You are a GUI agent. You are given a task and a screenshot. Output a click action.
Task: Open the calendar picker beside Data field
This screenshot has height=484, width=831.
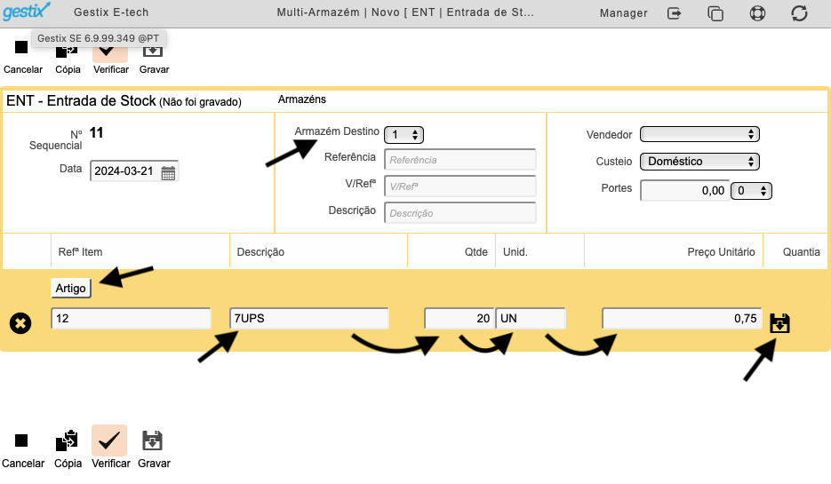pos(168,172)
